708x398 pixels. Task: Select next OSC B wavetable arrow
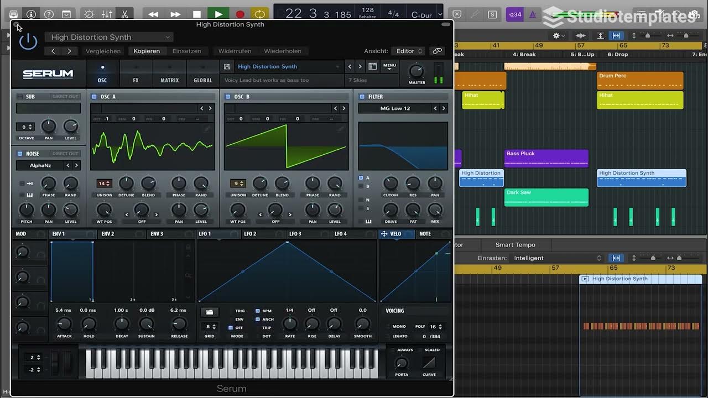tap(344, 108)
